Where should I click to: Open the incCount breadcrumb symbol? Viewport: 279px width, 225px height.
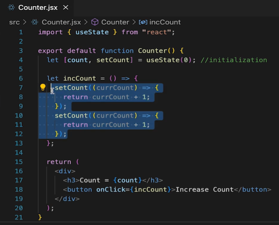pyautogui.click(x=165, y=22)
